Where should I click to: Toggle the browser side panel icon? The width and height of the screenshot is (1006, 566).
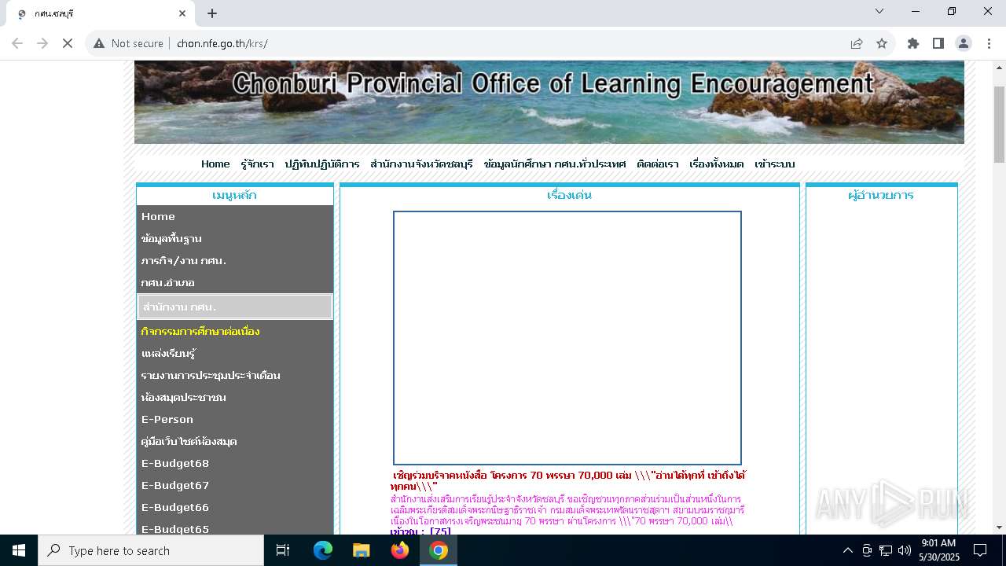[938, 43]
